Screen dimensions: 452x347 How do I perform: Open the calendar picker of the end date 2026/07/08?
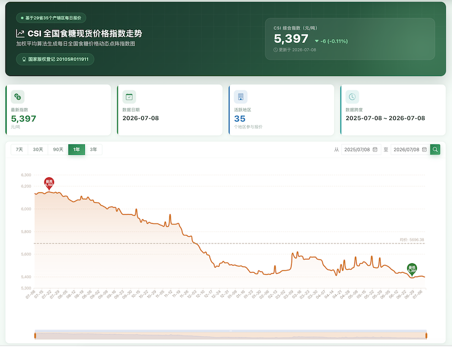pyautogui.click(x=424, y=149)
